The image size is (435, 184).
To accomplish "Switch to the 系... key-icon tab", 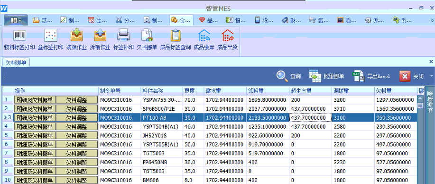I will point(403,20).
